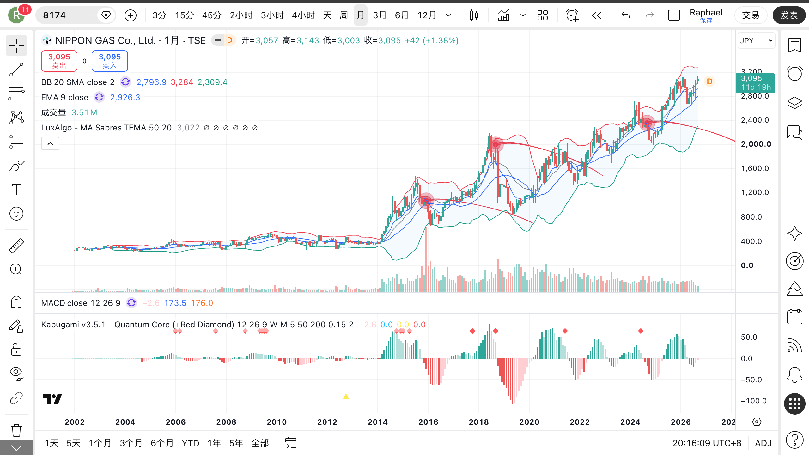Select the crosshair cursor tool

pyautogui.click(x=16, y=46)
